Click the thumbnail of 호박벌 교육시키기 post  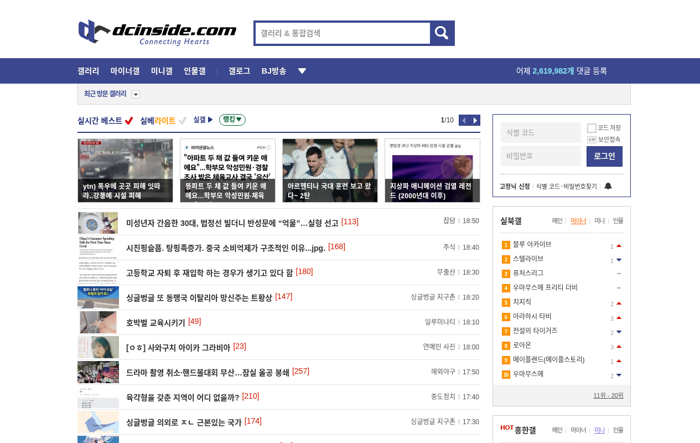[x=98, y=322]
